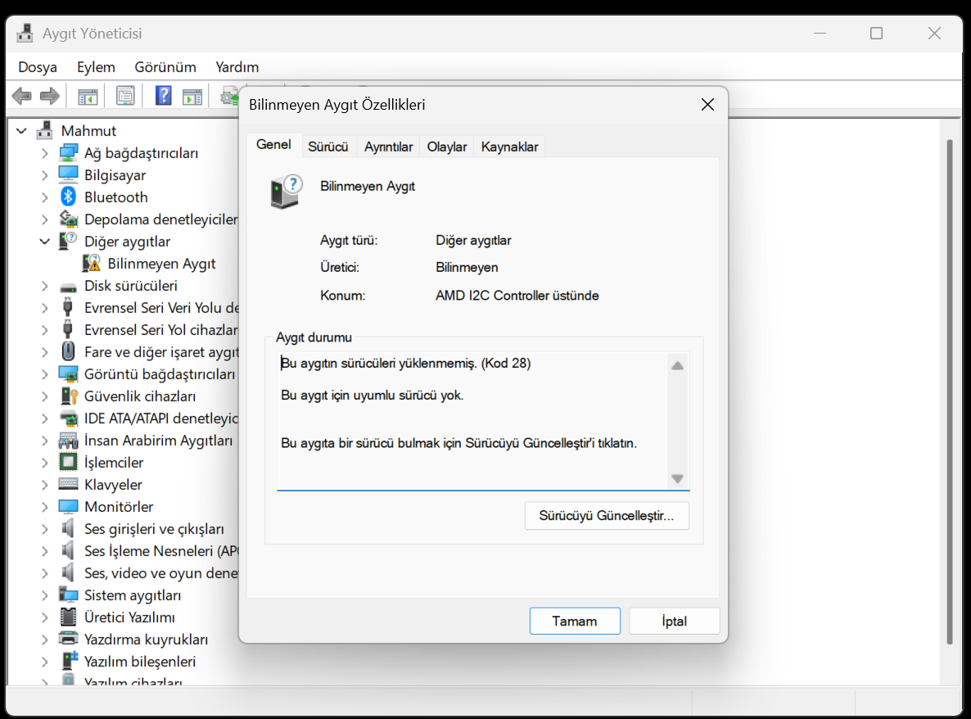Open the Dosya menu
This screenshot has width=971, height=719.
pos(38,67)
